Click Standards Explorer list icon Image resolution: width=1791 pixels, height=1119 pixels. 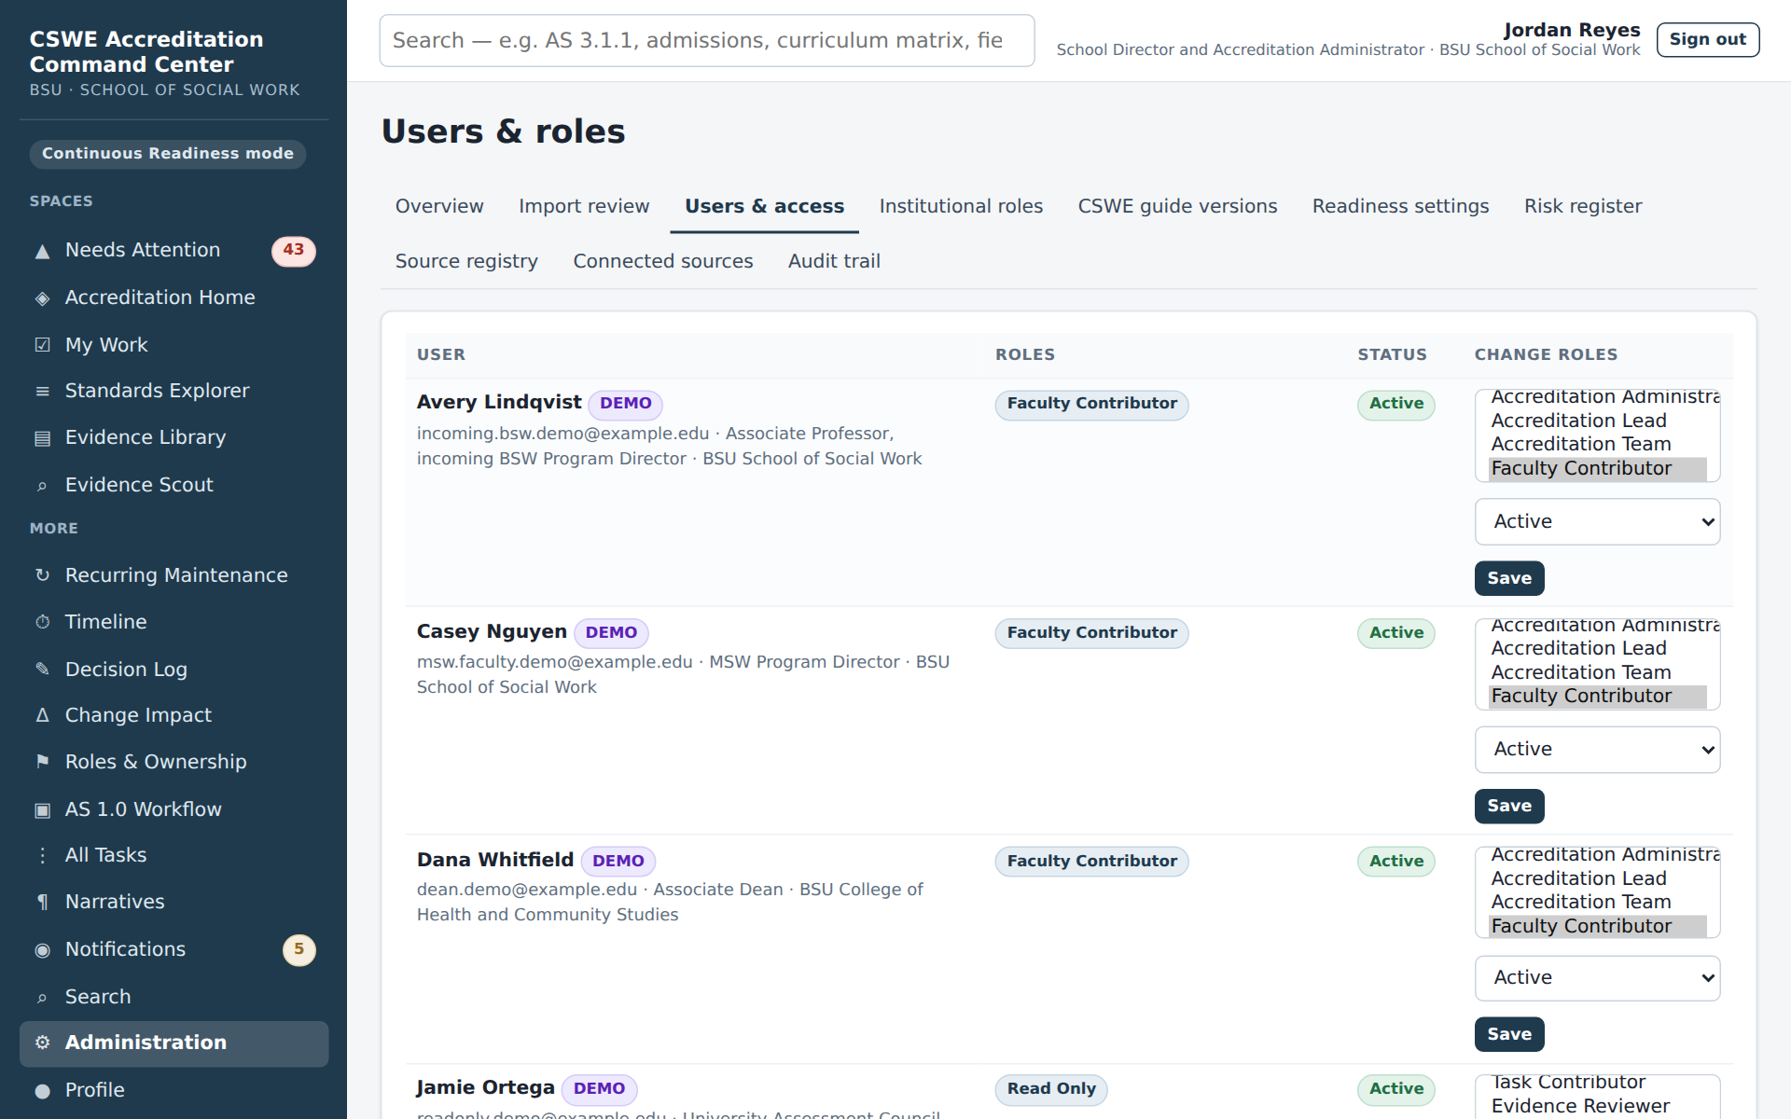coord(42,392)
